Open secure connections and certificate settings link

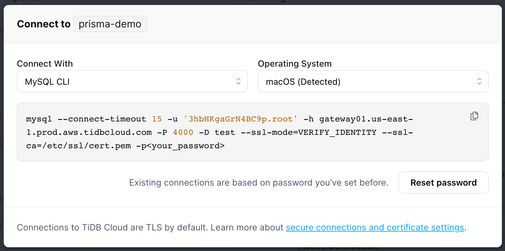click(x=375, y=228)
